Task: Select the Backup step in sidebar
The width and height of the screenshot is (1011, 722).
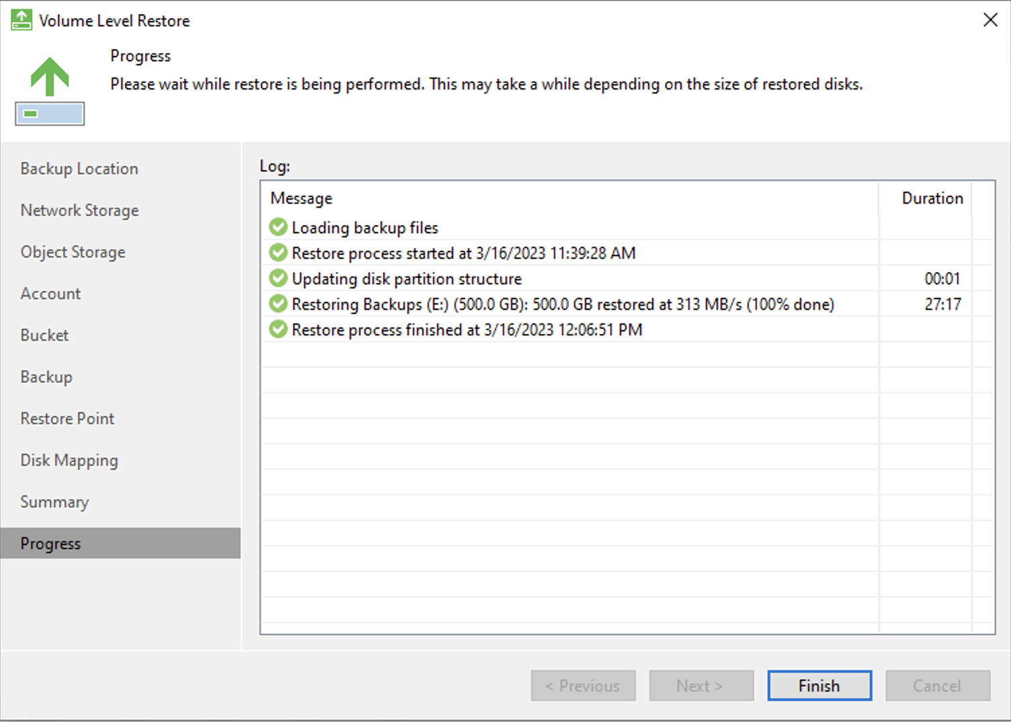Action: (x=46, y=377)
